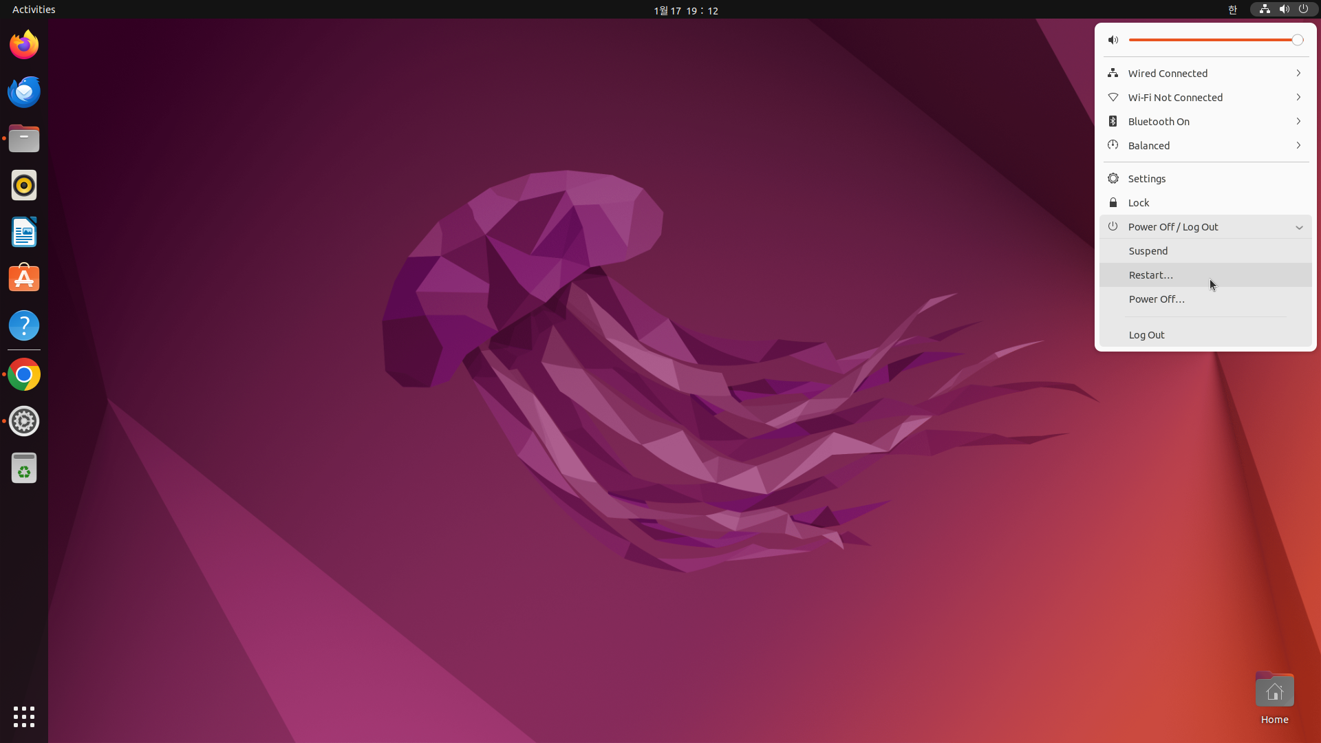Expand Balanced power mode arrow

point(1298,145)
